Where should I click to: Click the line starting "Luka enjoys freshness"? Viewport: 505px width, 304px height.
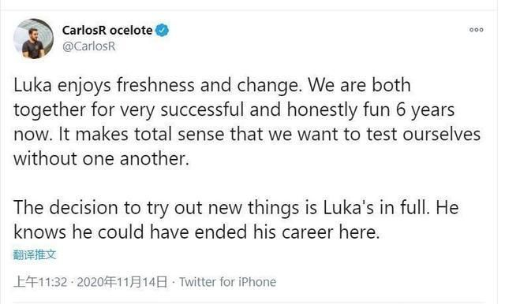(212, 86)
